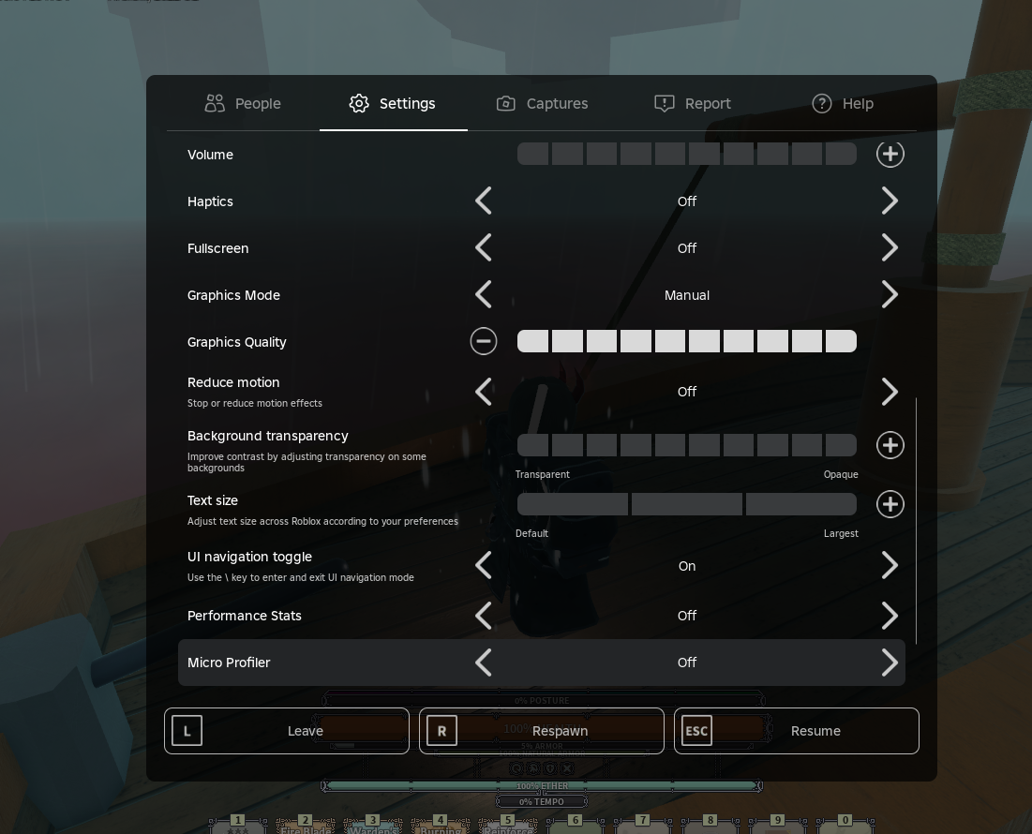The height and width of the screenshot is (834, 1032).
Task: Switch Reduce motion using left chevron
Action: 484,392
